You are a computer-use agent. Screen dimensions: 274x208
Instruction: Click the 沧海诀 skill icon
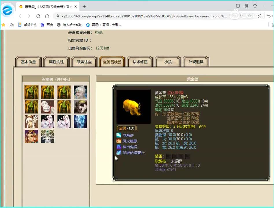(119, 135)
